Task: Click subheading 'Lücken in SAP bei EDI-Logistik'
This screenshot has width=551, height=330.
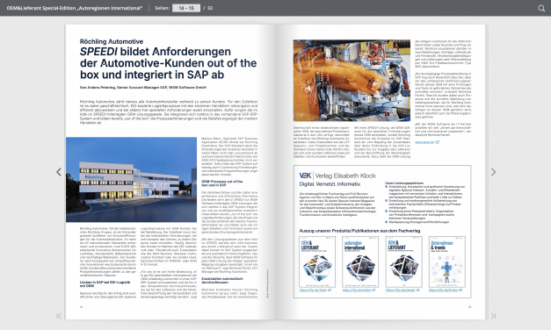Action: (x=105, y=283)
